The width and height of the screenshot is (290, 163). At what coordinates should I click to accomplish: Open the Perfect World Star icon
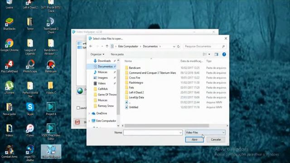[x=30, y=90]
